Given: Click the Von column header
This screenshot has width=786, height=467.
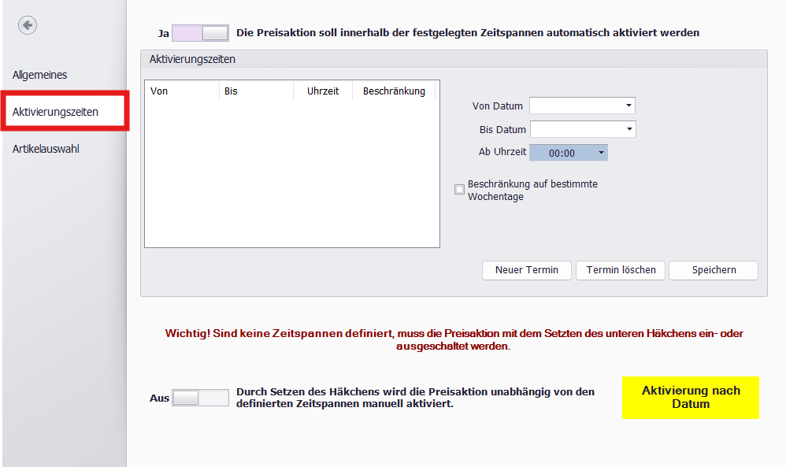Looking at the screenshot, I should pyautogui.click(x=182, y=91).
